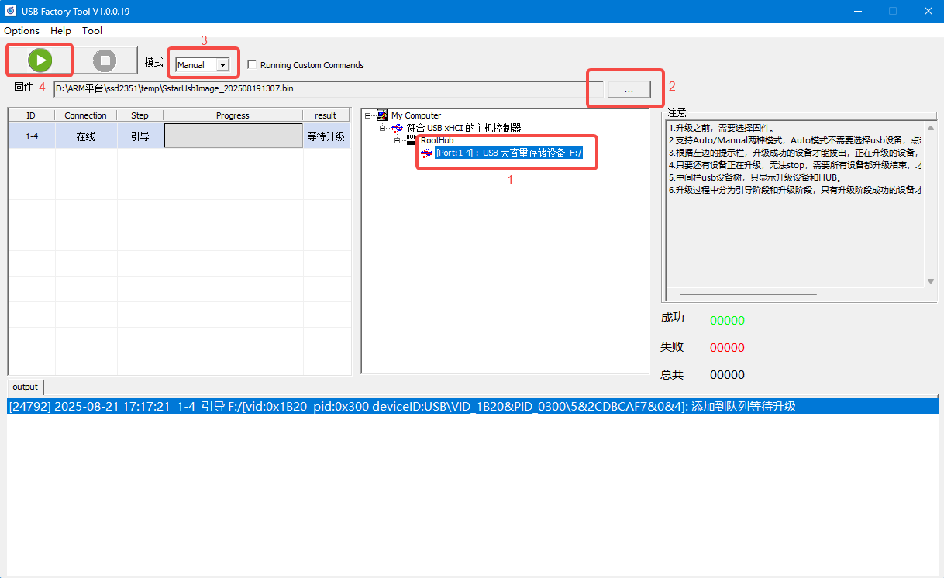Click the Connection column header
944x578 pixels.
pyautogui.click(x=86, y=115)
